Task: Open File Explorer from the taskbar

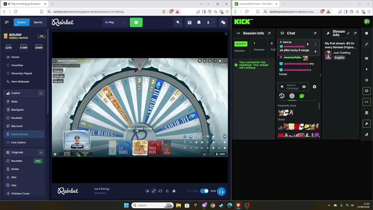Action: (178, 205)
